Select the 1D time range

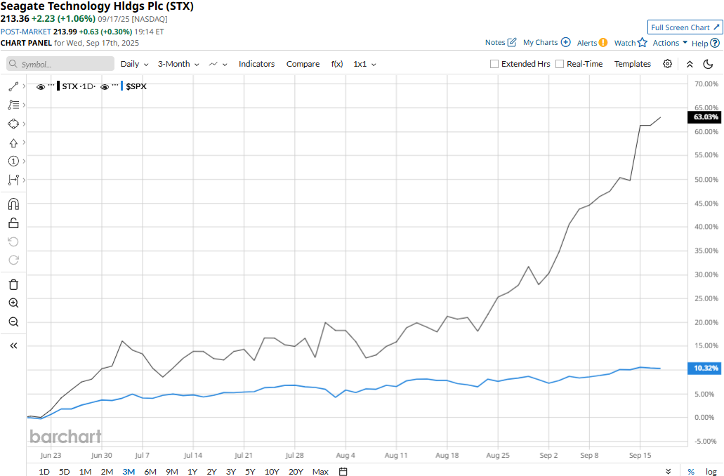[x=44, y=471]
